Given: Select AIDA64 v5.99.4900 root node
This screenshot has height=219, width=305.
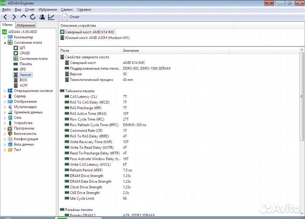Looking at the screenshot, I should (x=22, y=32).
